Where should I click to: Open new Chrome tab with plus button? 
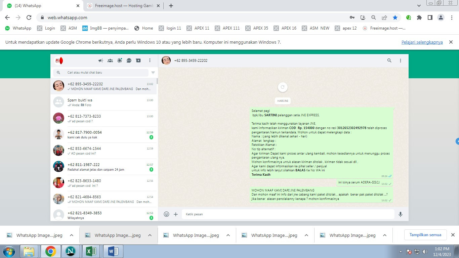click(x=171, y=6)
